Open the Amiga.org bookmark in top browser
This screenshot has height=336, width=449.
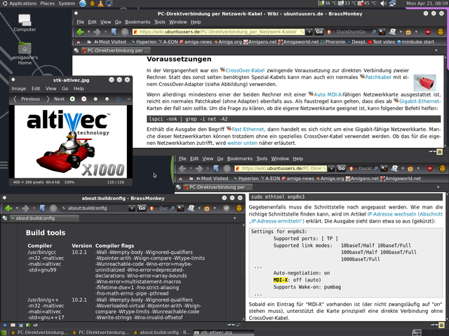tap(227, 42)
